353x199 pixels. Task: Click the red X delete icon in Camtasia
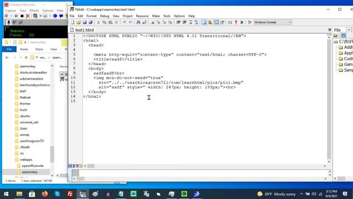[28, 16]
